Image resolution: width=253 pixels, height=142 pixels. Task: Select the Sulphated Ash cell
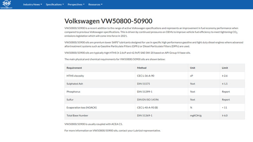pyautogui.click(x=100, y=84)
